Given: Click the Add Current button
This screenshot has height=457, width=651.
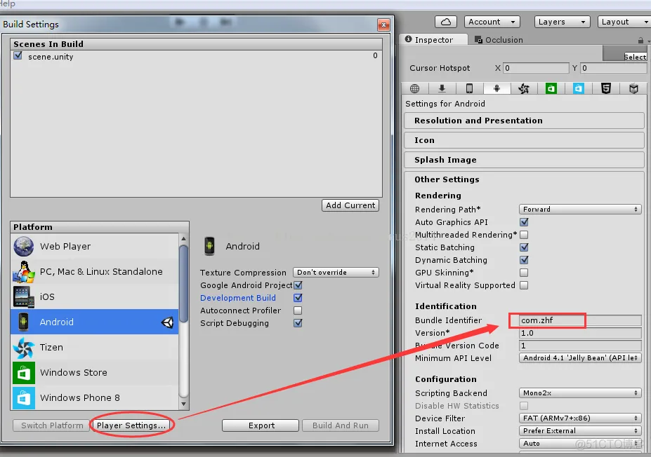Looking at the screenshot, I should 350,205.
